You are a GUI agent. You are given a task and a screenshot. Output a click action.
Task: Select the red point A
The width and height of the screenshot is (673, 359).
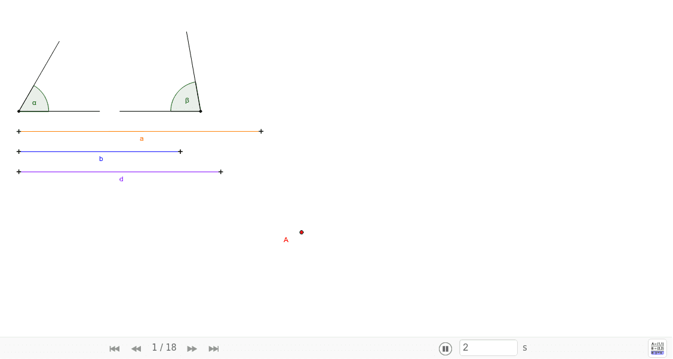click(302, 232)
